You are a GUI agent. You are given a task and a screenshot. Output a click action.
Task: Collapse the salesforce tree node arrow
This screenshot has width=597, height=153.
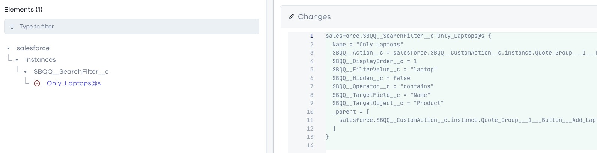[8, 48]
